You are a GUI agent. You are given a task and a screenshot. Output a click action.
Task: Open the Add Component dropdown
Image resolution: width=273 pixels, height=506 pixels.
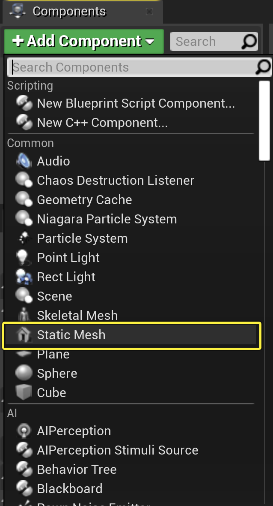[x=83, y=42]
